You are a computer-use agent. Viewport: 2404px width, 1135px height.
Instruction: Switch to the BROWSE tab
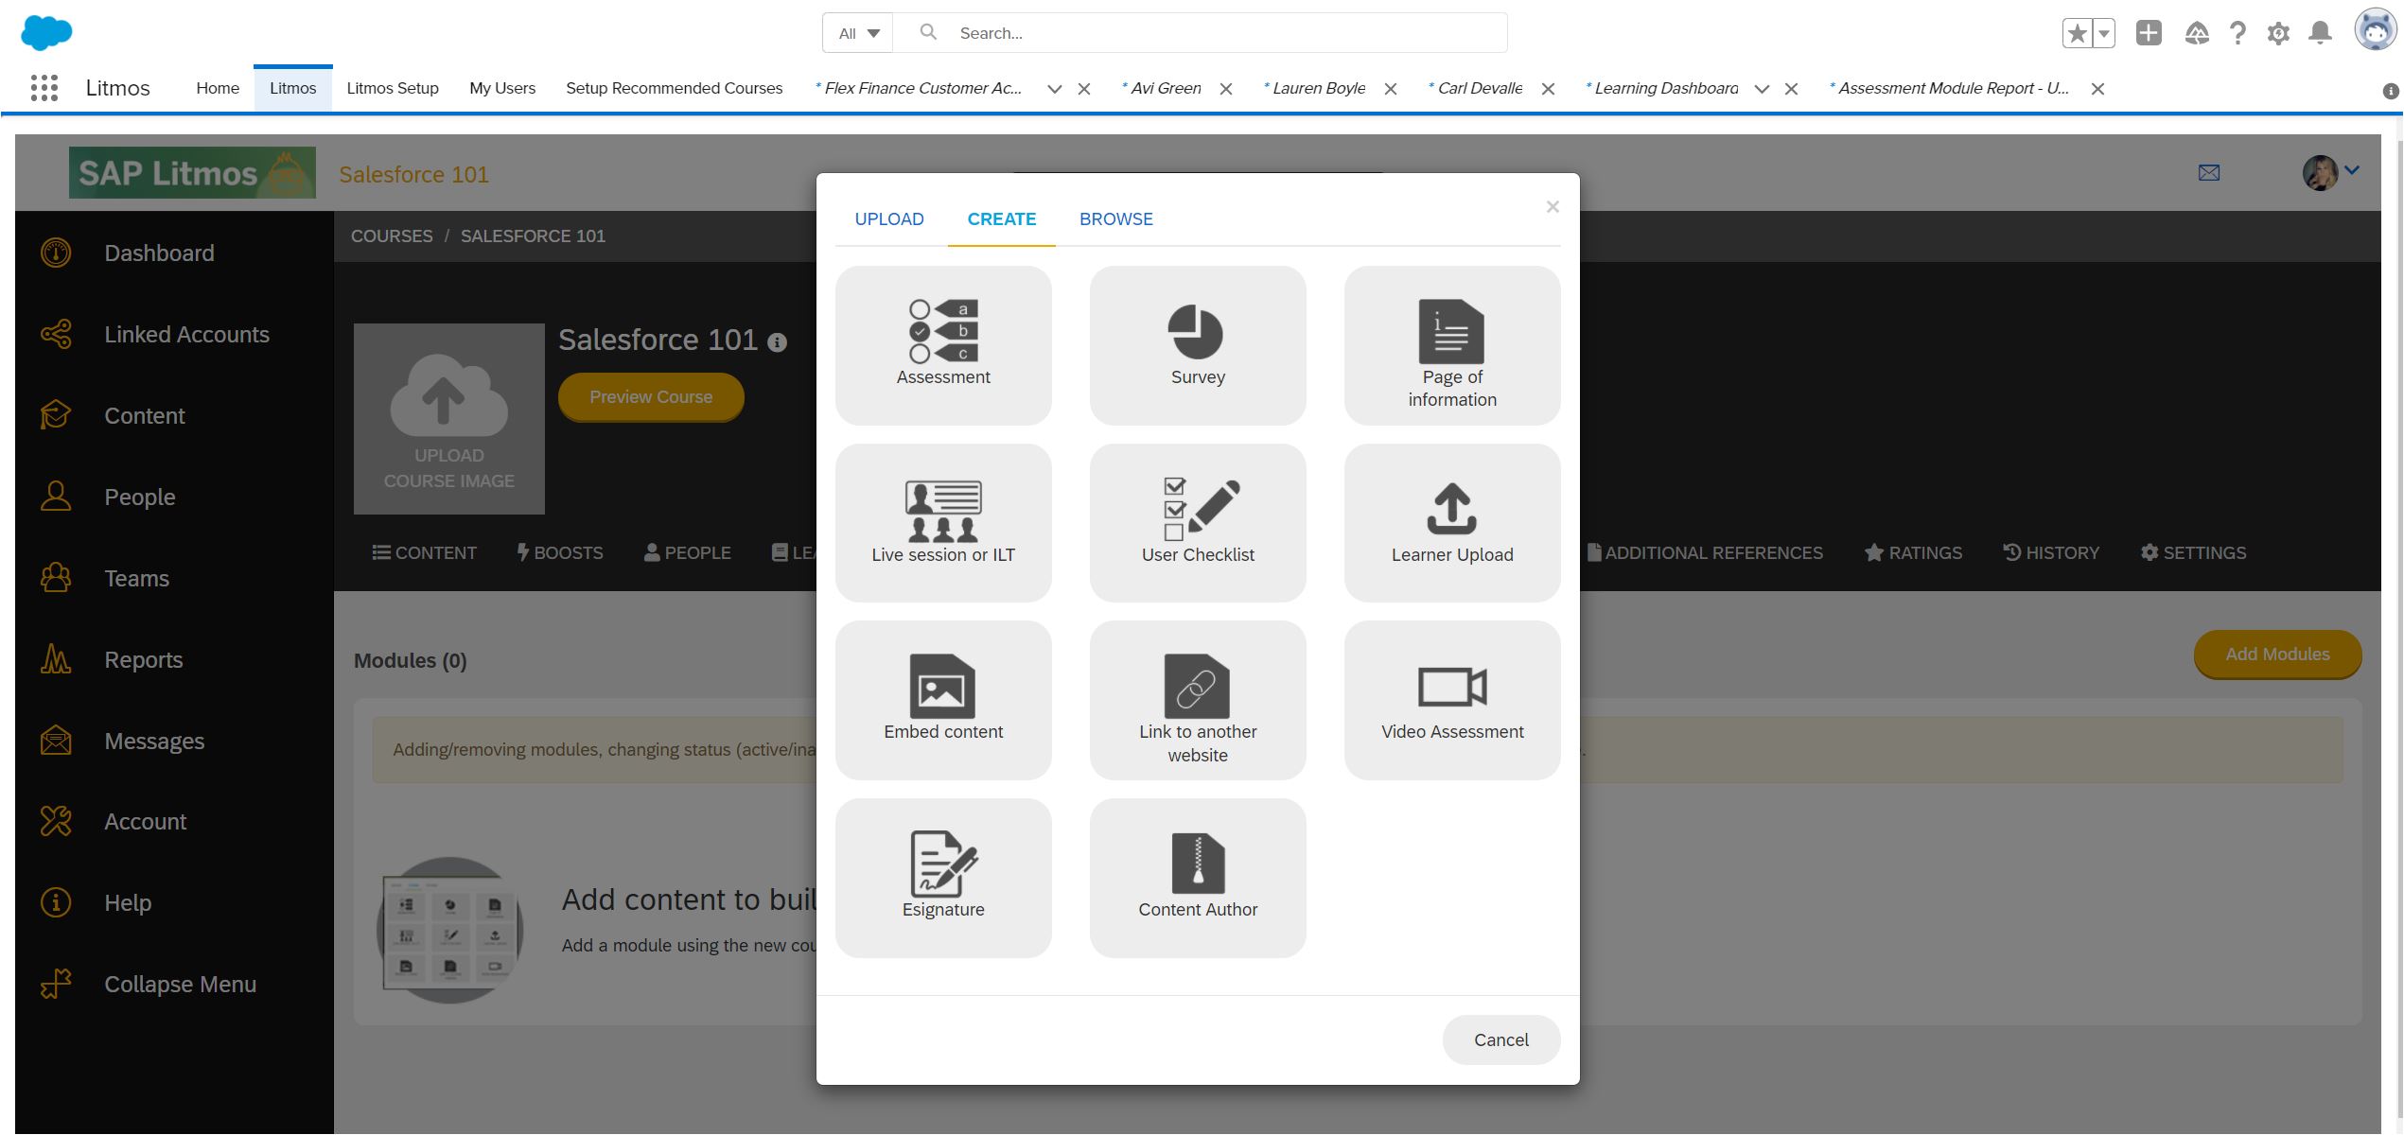[1115, 218]
